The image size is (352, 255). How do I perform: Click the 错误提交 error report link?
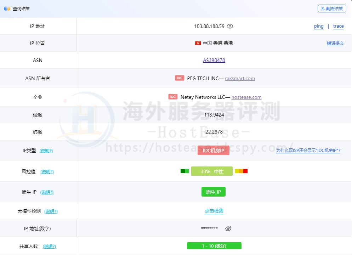click(335, 43)
